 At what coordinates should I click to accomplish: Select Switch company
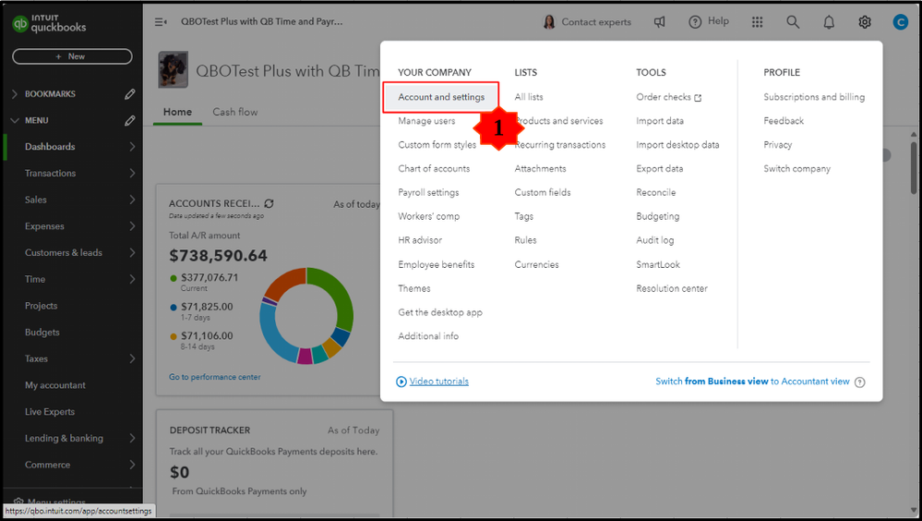click(796, 168)
